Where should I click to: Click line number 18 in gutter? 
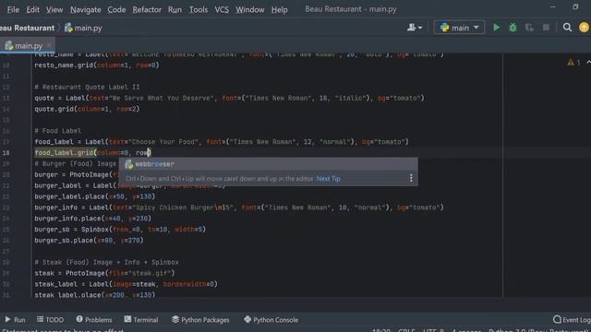(x=6, y=152)
